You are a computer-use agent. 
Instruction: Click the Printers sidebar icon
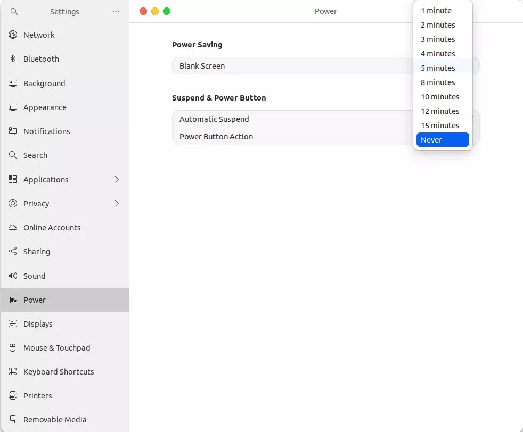13,396
